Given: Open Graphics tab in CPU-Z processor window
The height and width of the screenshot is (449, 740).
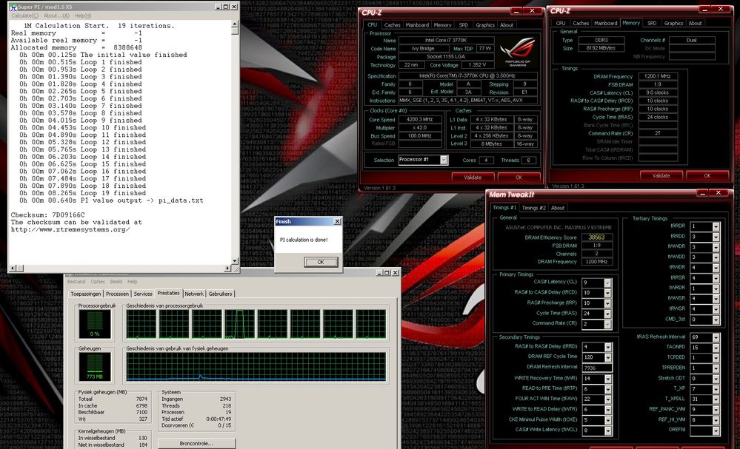Looking at the screenshot, I should pyautogui.click(x=485, y=25).
